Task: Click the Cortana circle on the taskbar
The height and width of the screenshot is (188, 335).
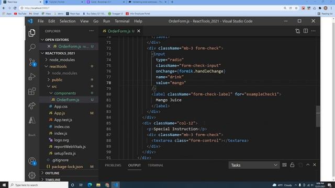Action: coord(72,185)
